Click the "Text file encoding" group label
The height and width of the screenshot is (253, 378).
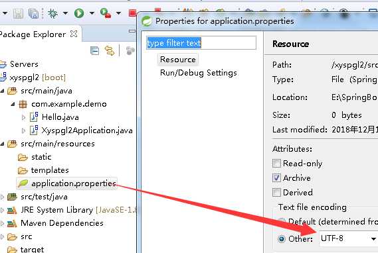[x=312, y=207]
